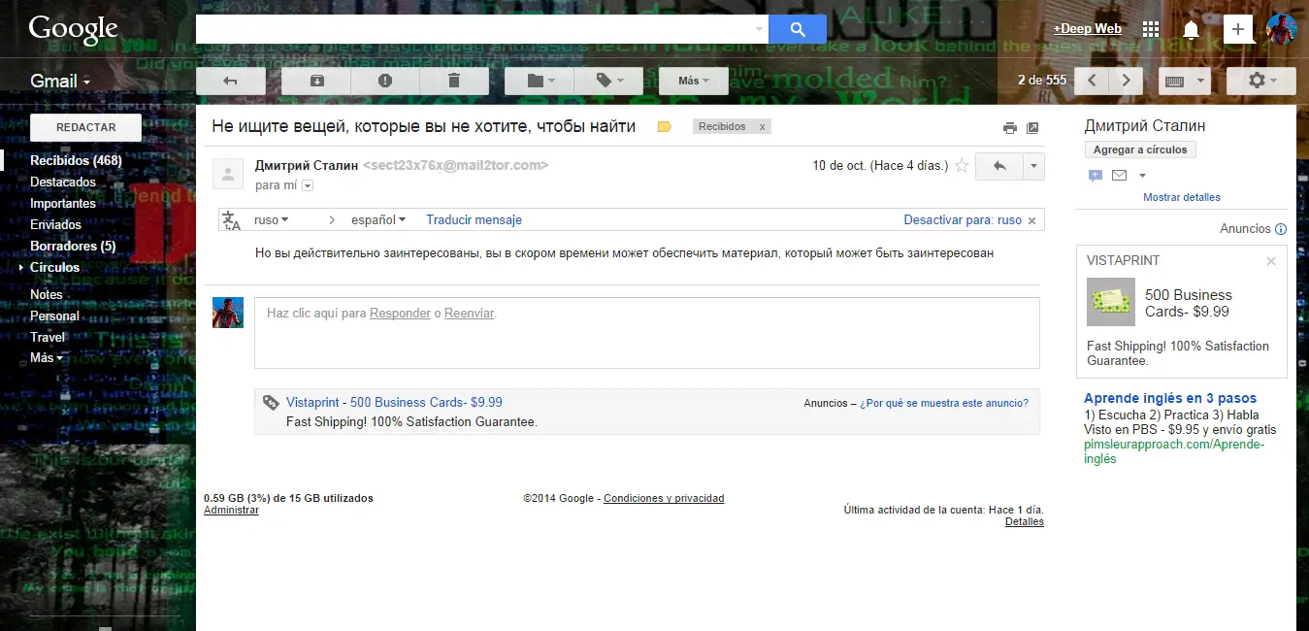Open the Más toolbar menu
Image resolution: width=1309 pixels, height=631 pixels.
click(694, 81)
